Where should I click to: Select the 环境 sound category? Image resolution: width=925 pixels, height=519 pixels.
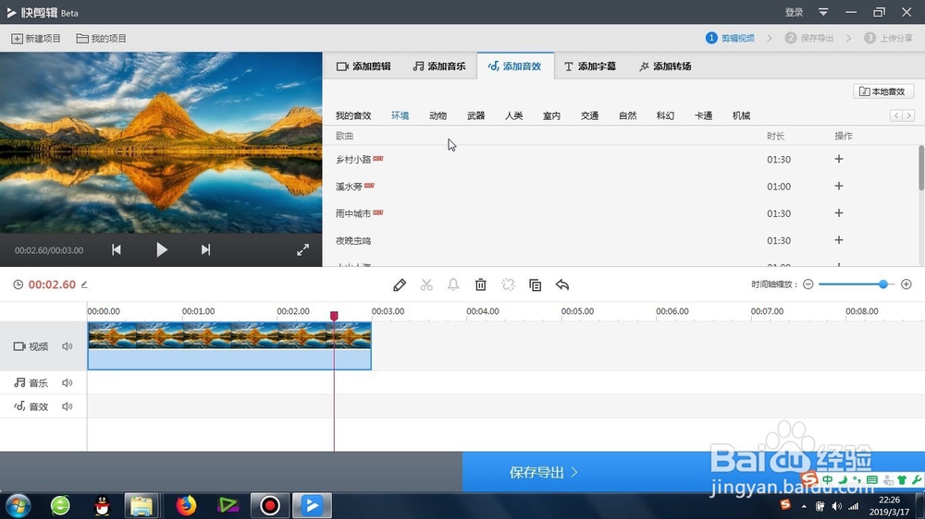400,115
